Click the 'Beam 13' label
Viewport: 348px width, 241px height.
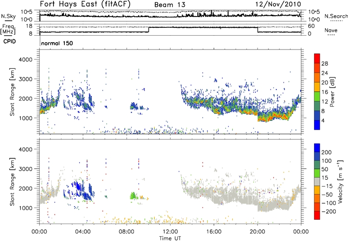pos(170,5)
